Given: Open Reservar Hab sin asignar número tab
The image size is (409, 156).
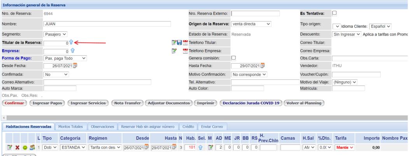Looking at the screenshot, I should pyautogui.click(x=148, y=127).
